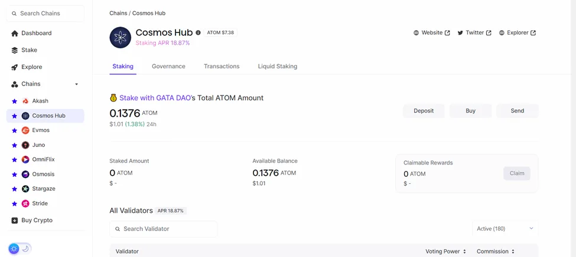Switch to dark mode with moon toggle
Image resolution: width=576 pixels, height=257 pixels.
click(x=25, y=249)
